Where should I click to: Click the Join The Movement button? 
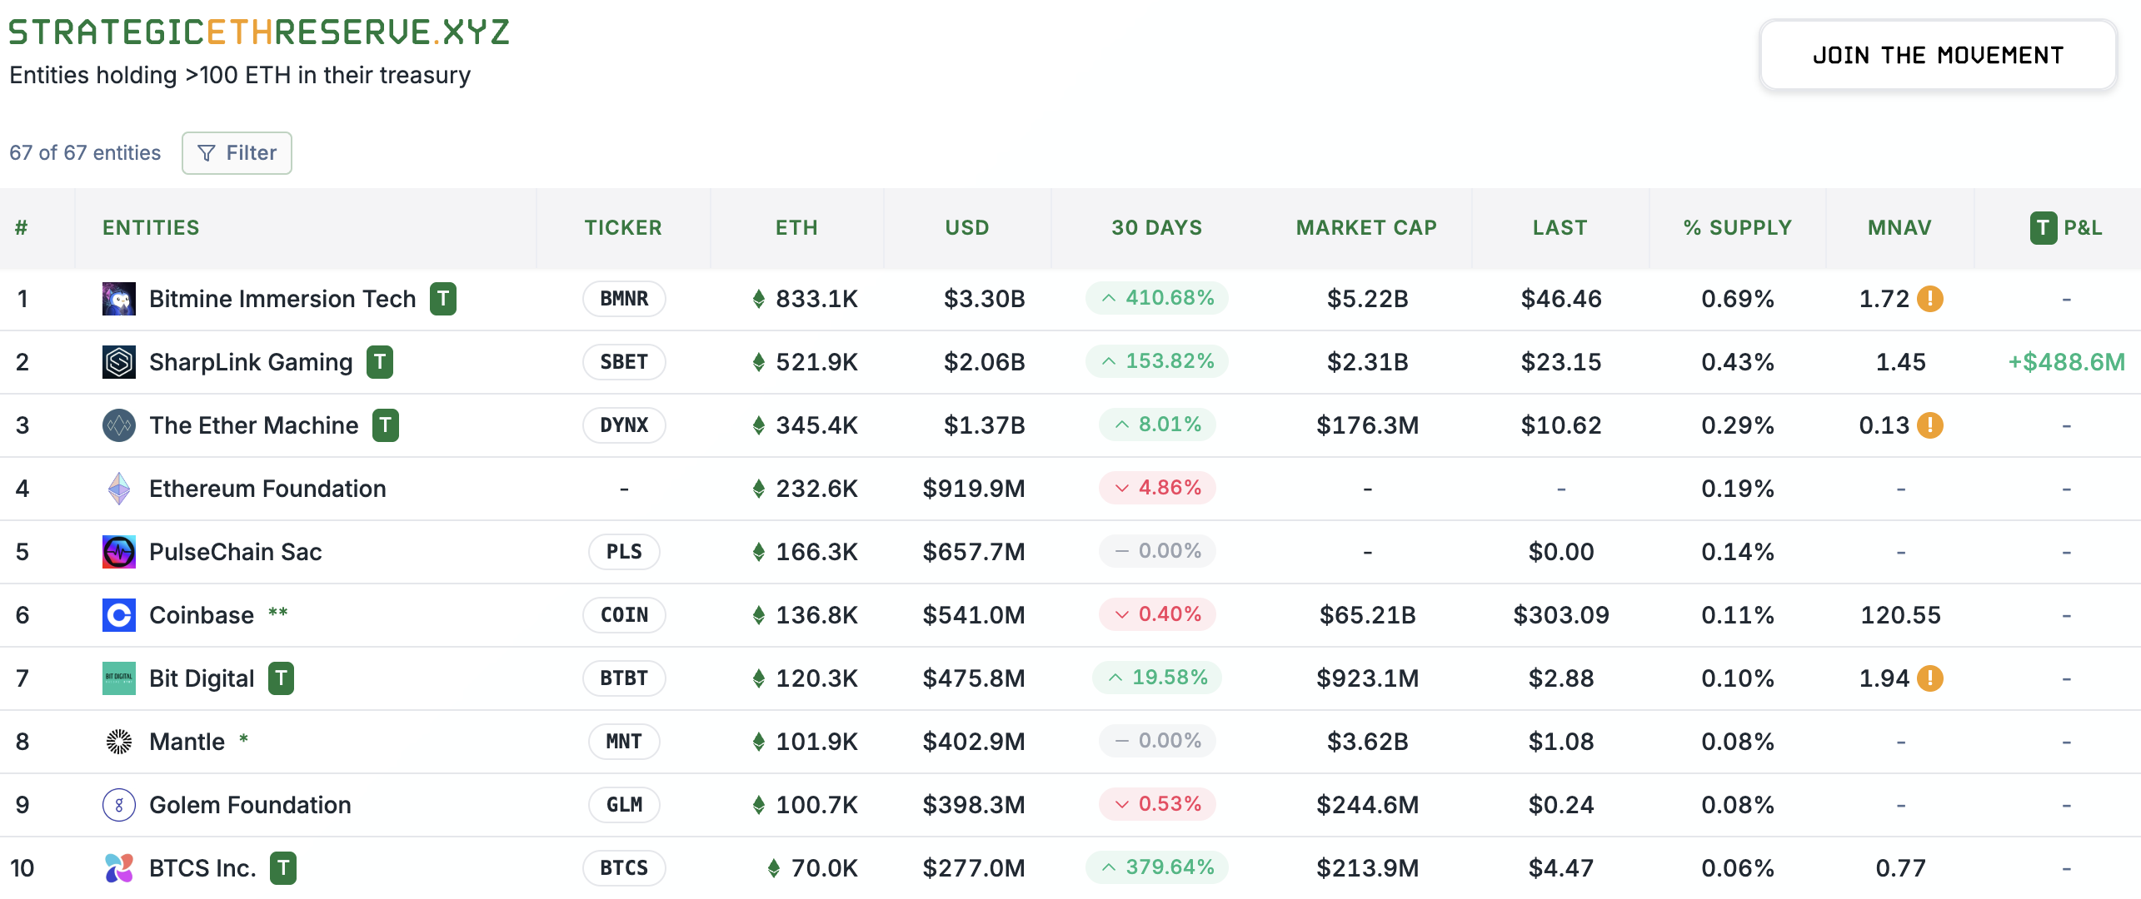click(x=1938, y=56)
